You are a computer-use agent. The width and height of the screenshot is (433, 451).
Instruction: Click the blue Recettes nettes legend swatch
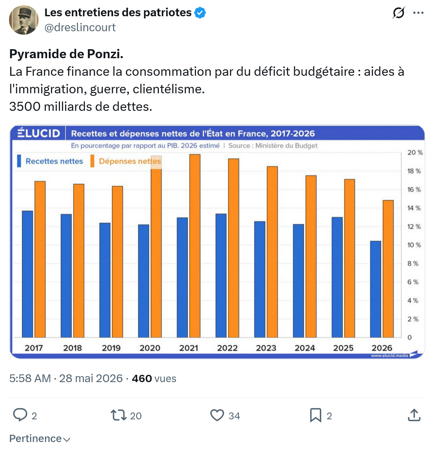pos(19,161)
